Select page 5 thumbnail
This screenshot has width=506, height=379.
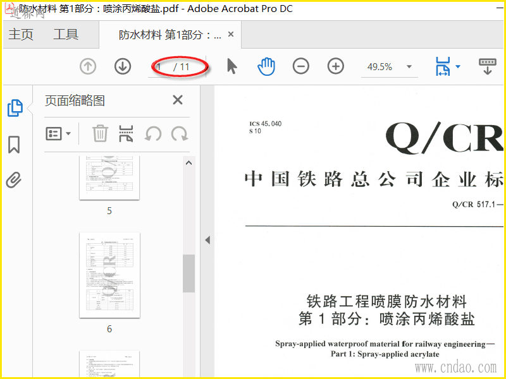pyautogui.click(x=109, y=178)
